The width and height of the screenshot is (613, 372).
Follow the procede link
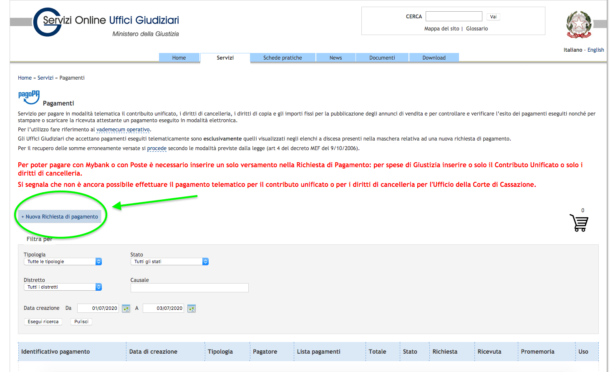coord(157,148)
